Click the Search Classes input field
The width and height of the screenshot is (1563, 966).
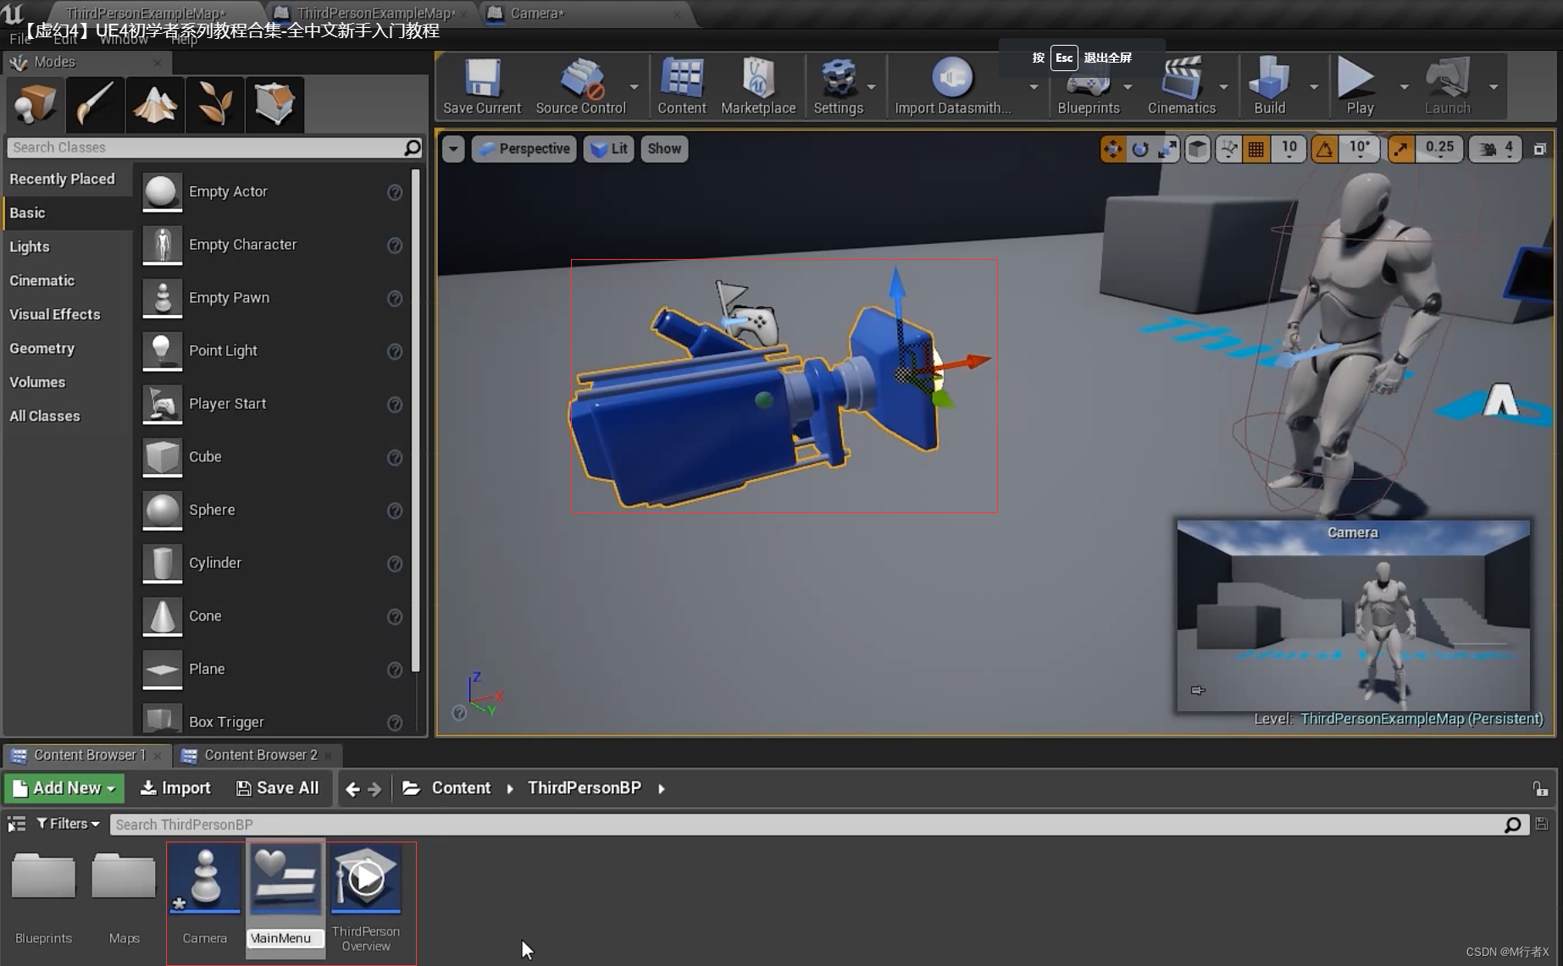pos(203,147)
